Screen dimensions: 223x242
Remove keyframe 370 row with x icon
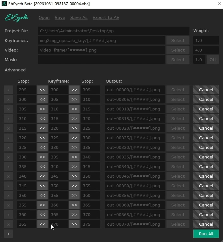(x=9, y=224)
